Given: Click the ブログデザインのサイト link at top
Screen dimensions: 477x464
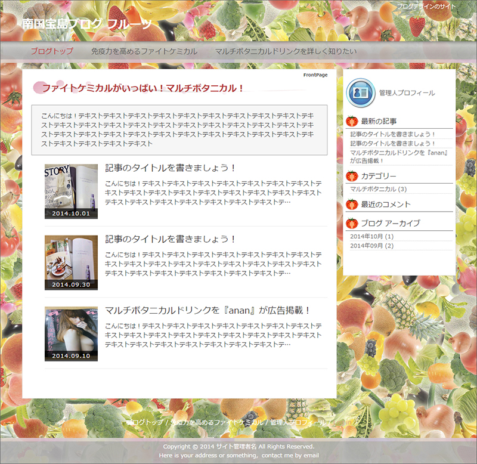Looking at the screenshot, I should [426, 6].
